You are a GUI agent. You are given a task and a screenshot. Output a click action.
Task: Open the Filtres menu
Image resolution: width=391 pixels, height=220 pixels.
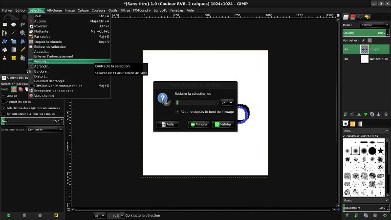(125, 10)
